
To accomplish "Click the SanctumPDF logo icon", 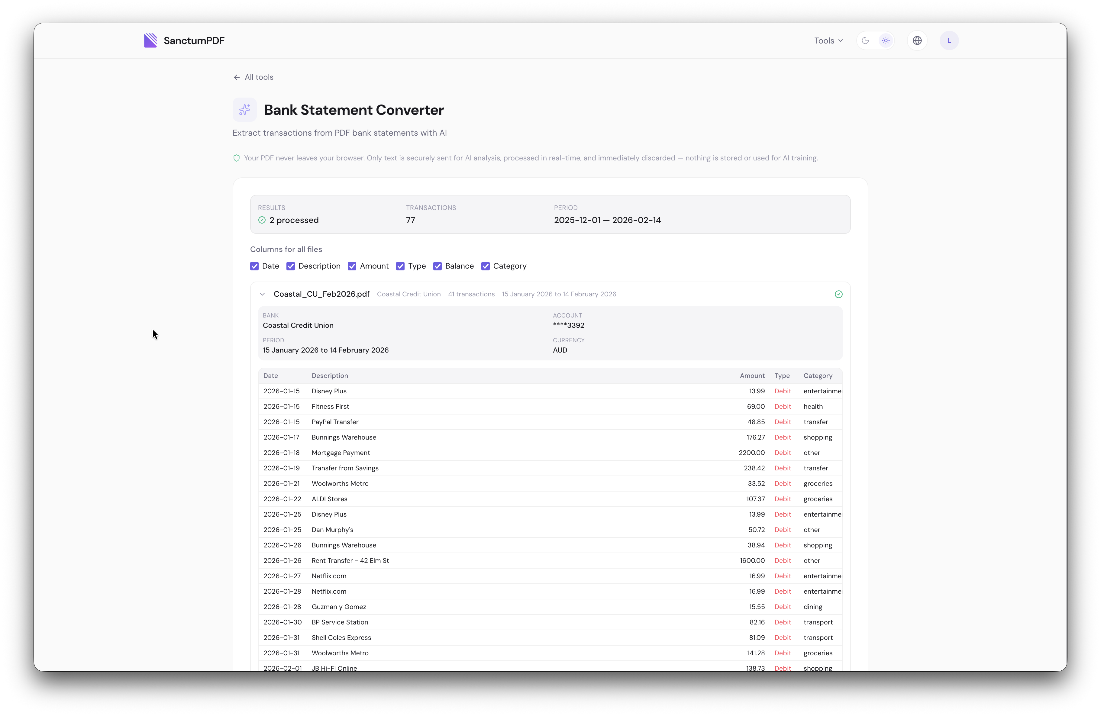I will click(150, 40).
